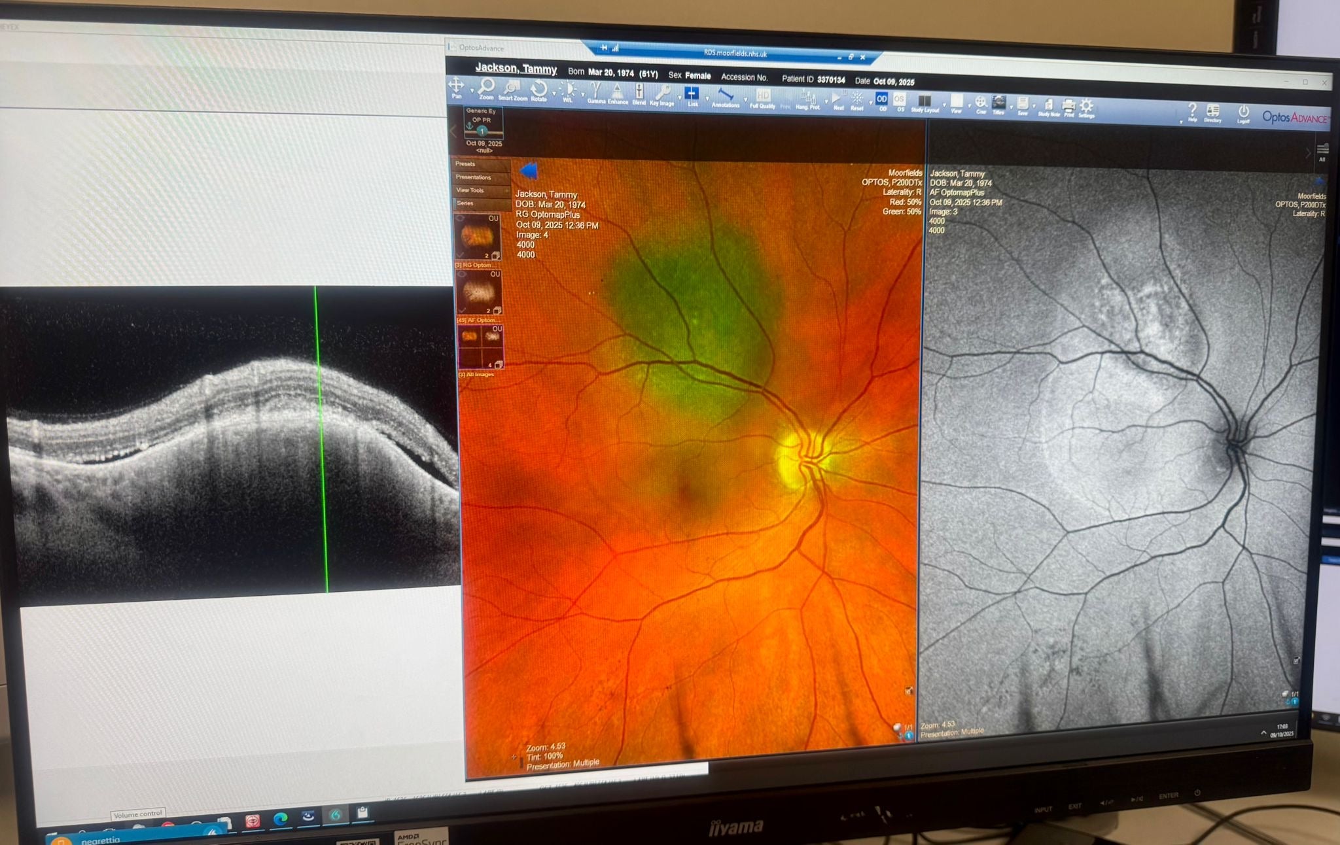Expand the View Tools section

click(x=478, y=190)
